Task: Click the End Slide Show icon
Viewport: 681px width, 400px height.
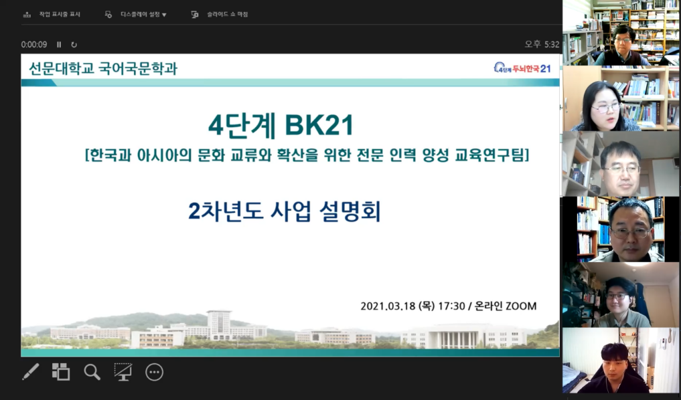Action: [x=195, y=14]
